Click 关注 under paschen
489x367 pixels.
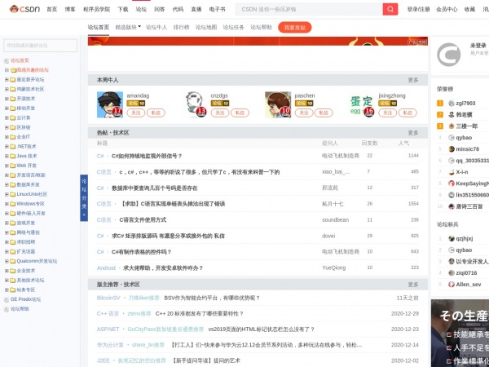tap(304, 113)
